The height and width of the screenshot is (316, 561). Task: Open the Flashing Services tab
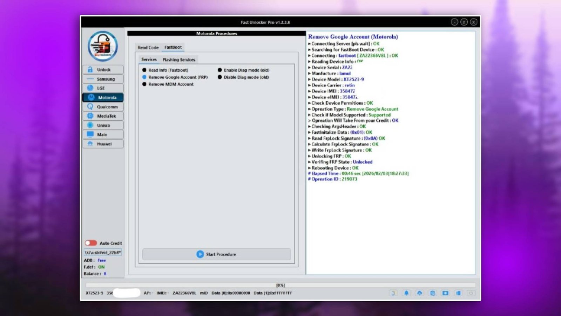point(179,59)
